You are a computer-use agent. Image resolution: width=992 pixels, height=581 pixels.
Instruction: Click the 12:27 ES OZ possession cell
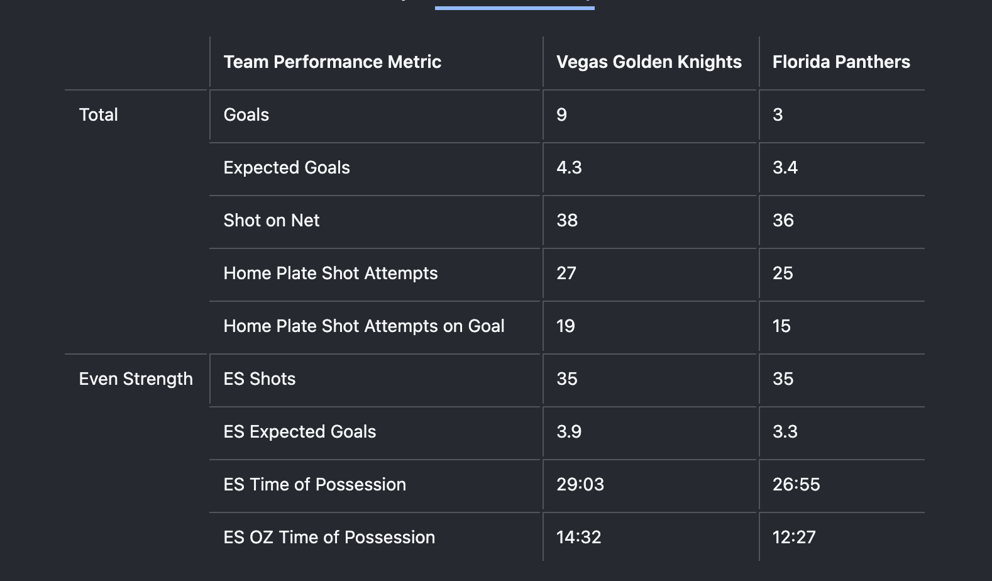794,537
